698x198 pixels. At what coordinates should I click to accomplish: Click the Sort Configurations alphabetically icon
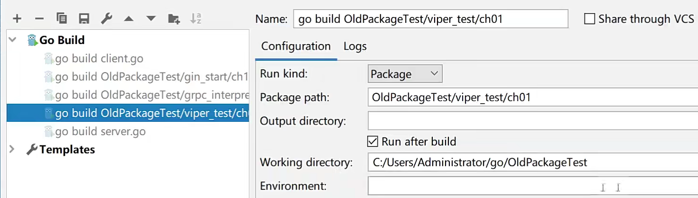195,19
